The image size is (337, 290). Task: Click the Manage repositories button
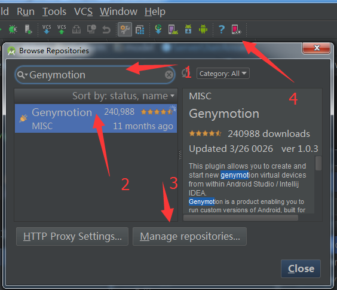coord(189,236)
